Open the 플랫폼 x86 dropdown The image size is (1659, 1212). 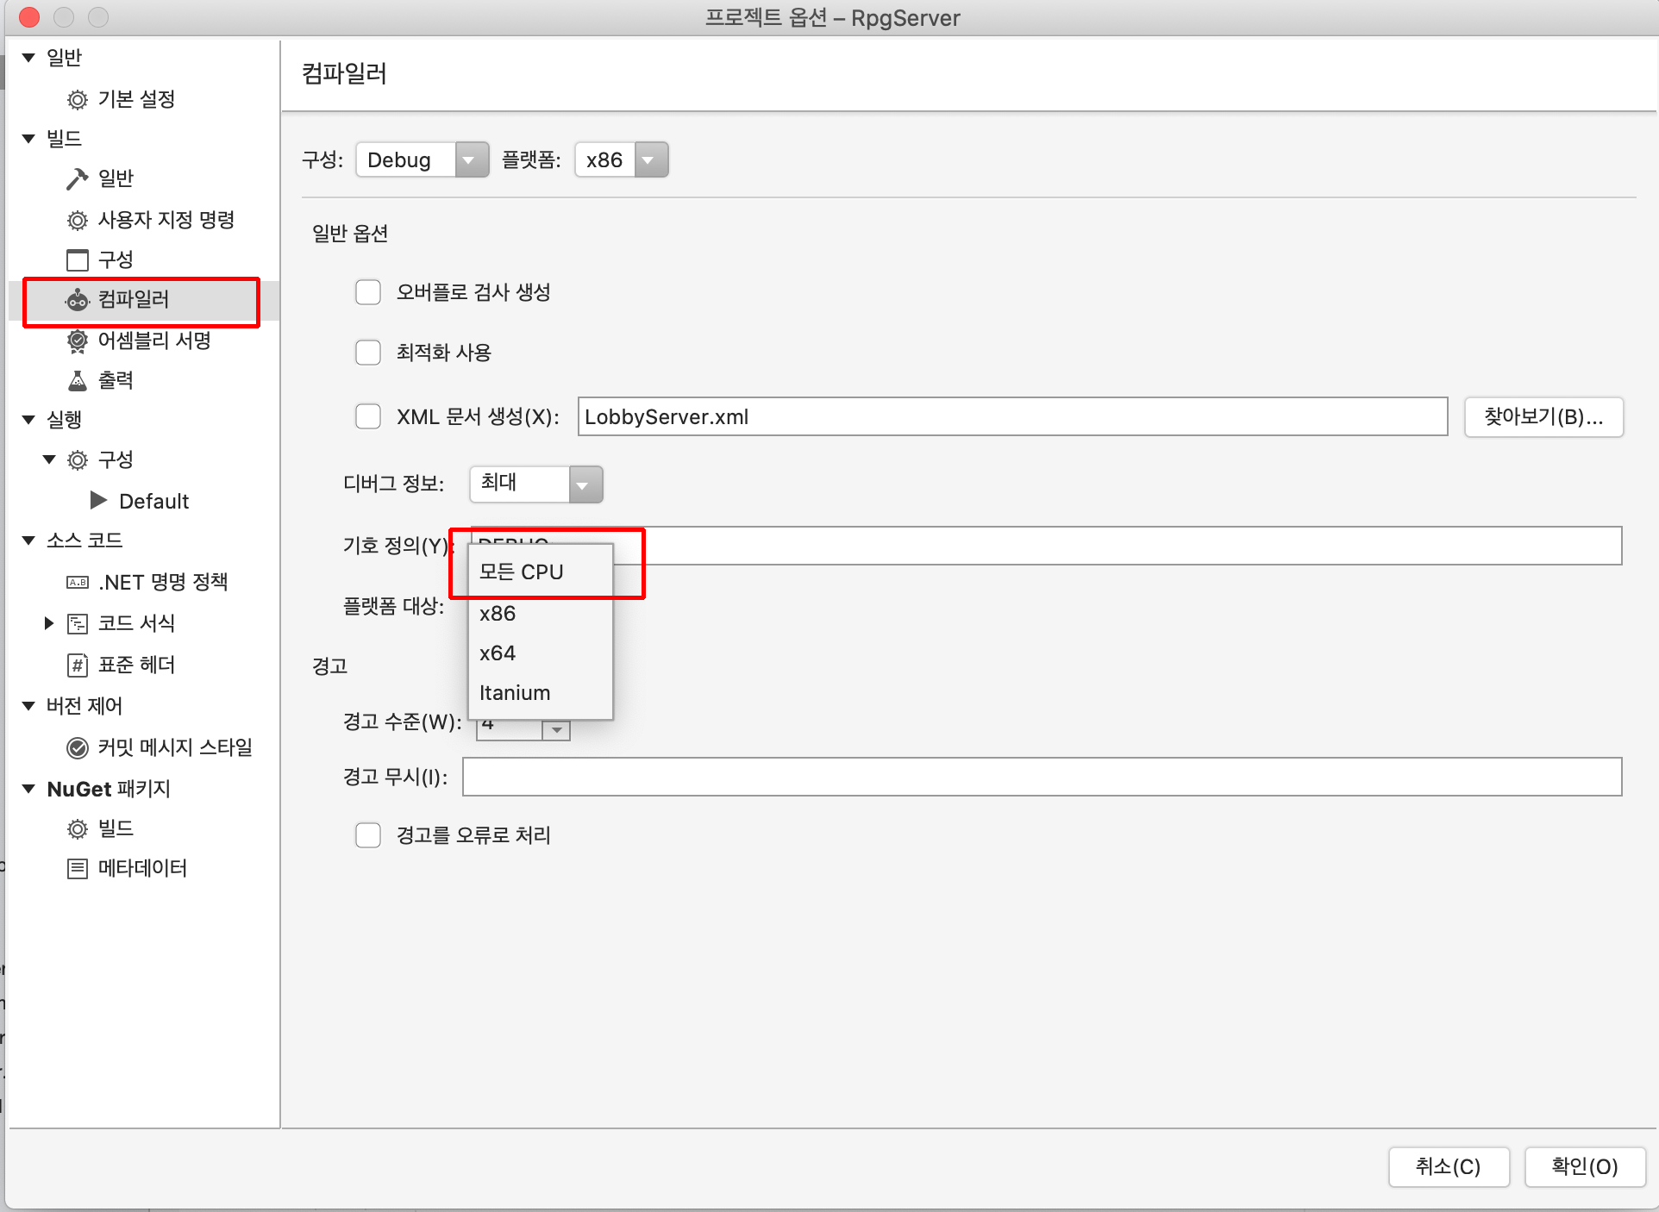621,159
